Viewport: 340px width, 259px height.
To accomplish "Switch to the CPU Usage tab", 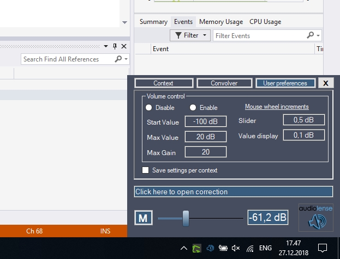I will (265, 22).
